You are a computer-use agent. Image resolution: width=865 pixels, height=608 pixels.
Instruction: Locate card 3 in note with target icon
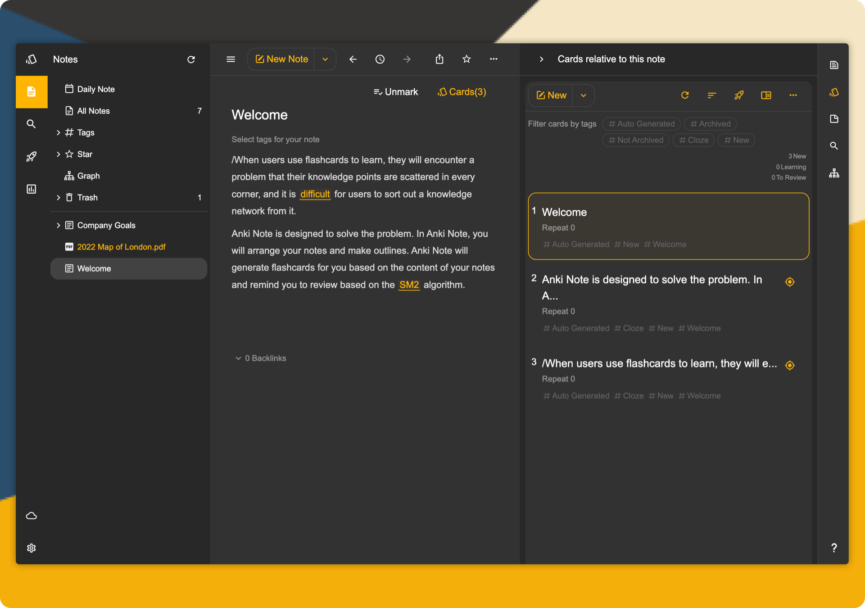coord(789,365)
